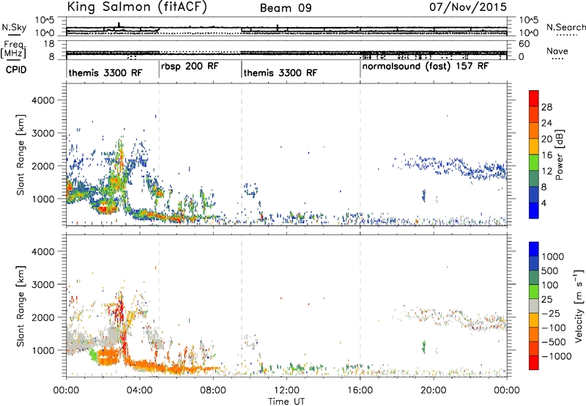Click the Power [dB] colorbar title

[x=559, y=155]
